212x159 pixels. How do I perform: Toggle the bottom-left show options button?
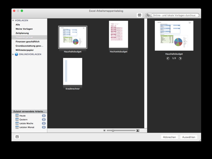click(x=17, y=137)
